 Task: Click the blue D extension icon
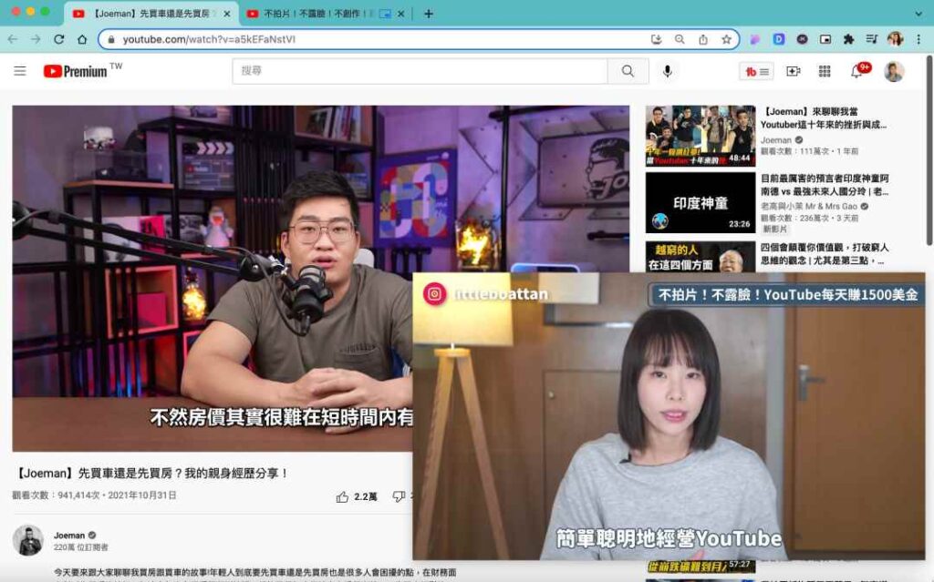pyautogui.click(x=779, y=39)
